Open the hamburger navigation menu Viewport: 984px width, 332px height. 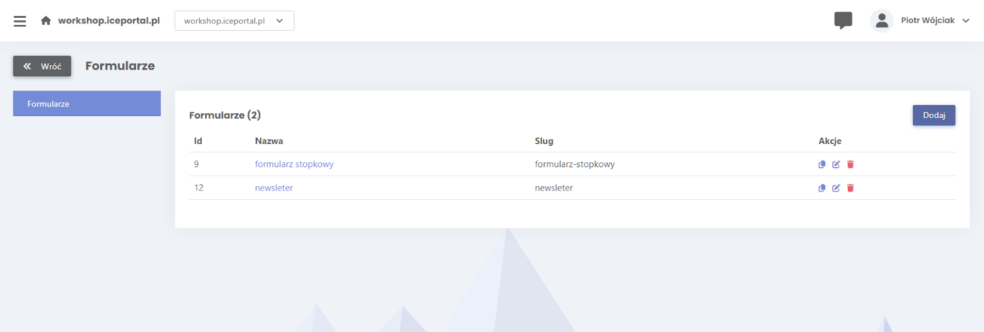click(20, 21)
